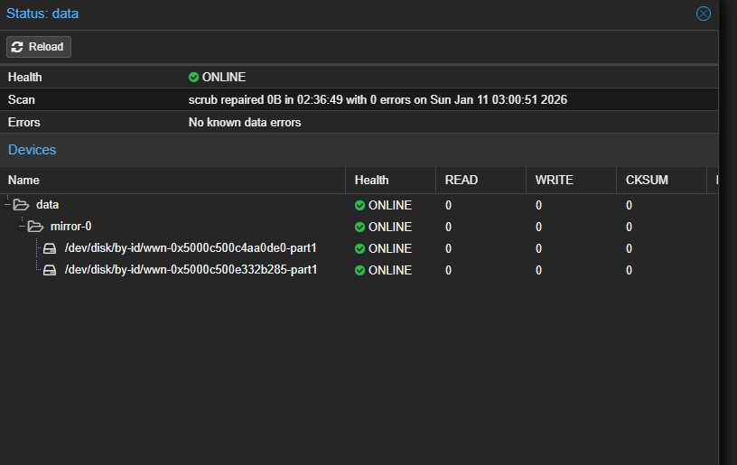
Task: Close the Status: data dialog
Action: pyautogui.click(x=704, y=14)
